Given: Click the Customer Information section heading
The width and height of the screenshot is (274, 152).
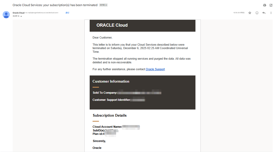Looking at the screenshot, I should pyautogui.click(x=111, y=82).
